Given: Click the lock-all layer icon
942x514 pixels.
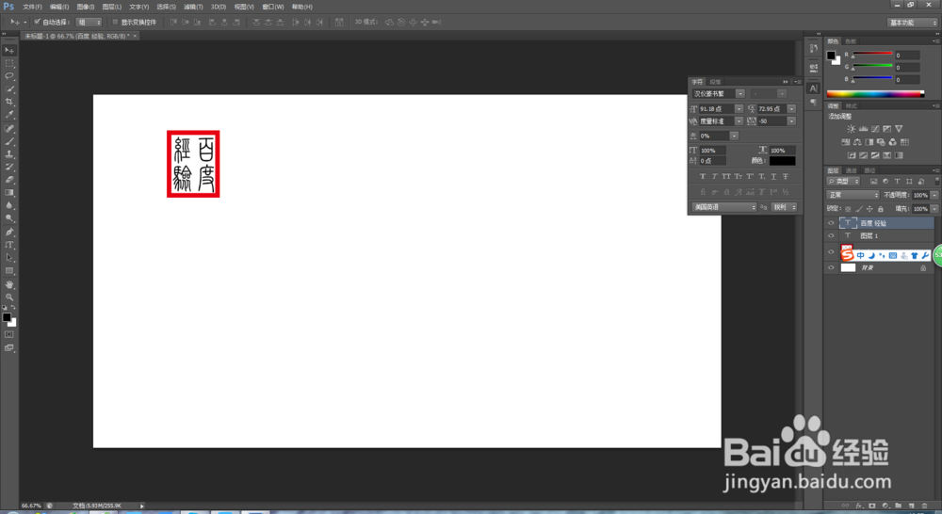Looking at the screenshot, I should click(x=881, y=209).
